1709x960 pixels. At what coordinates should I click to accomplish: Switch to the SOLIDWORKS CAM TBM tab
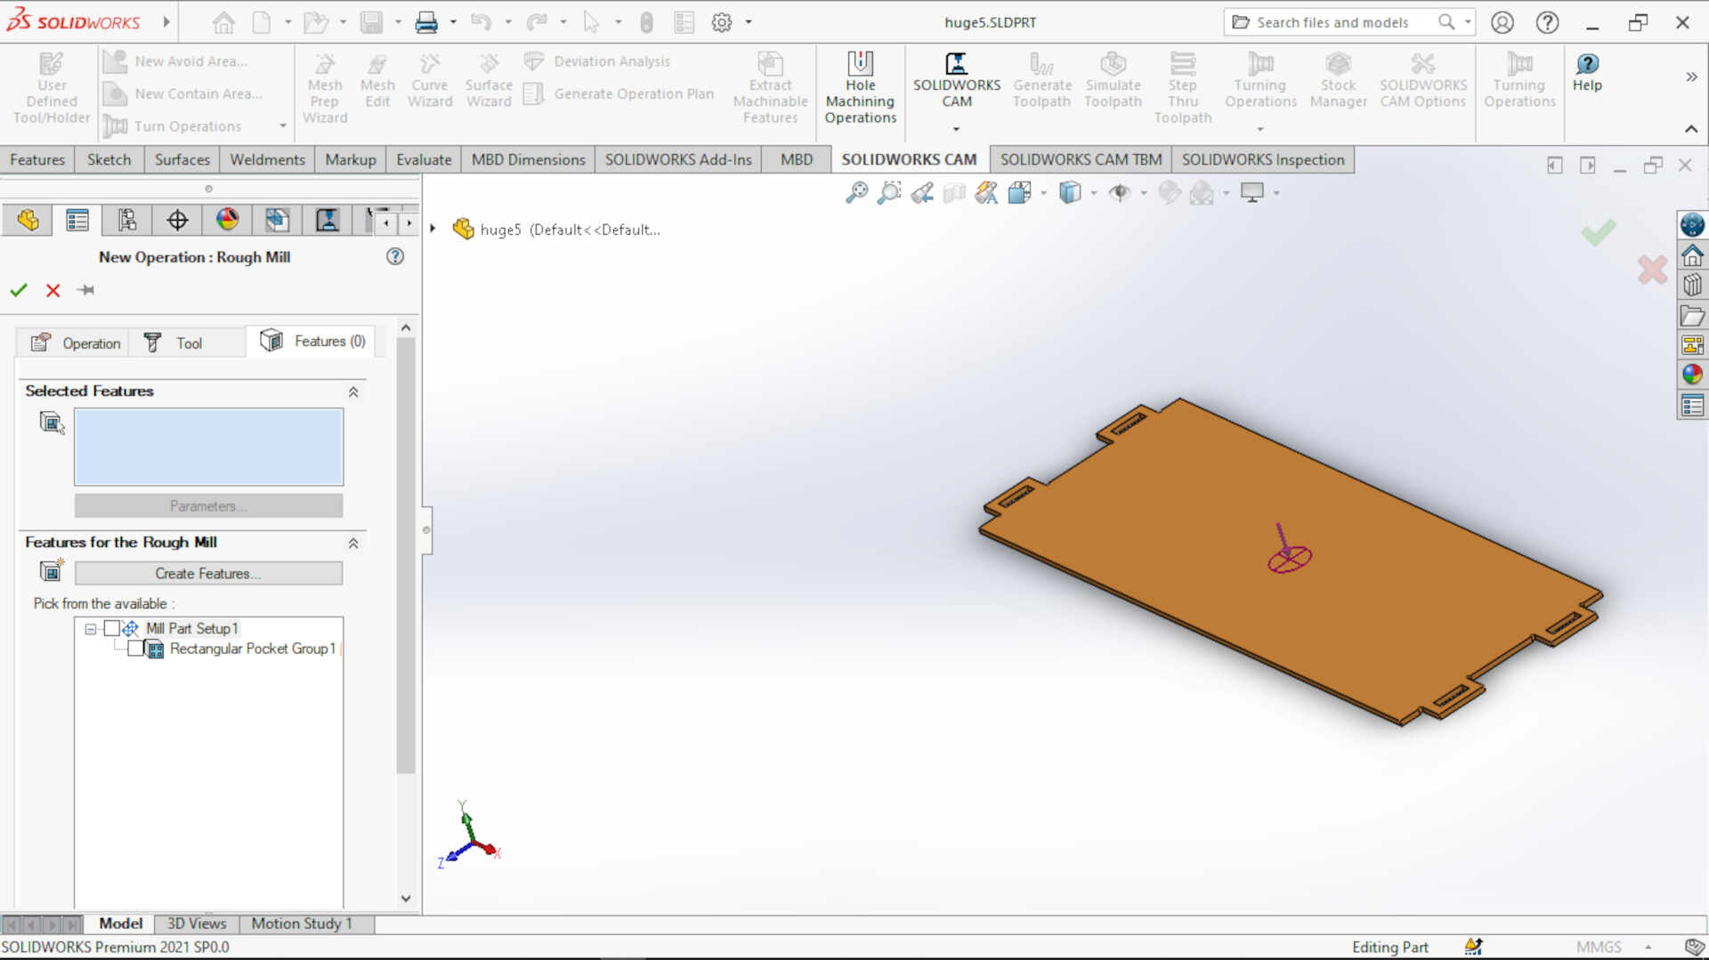1080,159
